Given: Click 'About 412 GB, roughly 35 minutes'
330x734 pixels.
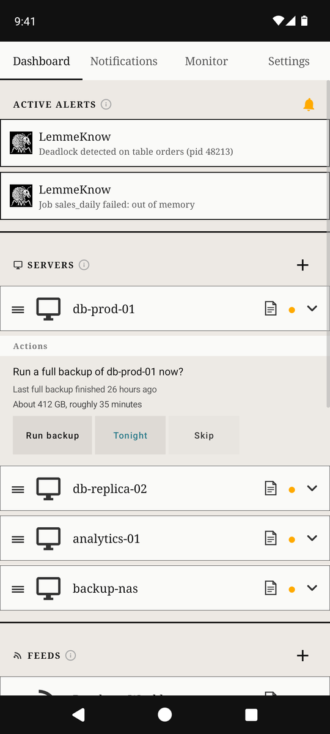Looking at the screenshot, I should click(x=78, y=404).
